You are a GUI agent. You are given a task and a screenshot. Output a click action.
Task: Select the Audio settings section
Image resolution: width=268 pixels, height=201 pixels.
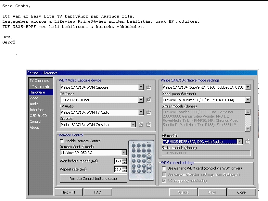tap(34, 104)
